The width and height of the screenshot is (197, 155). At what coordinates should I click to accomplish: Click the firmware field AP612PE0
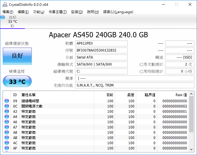(101, 43)
